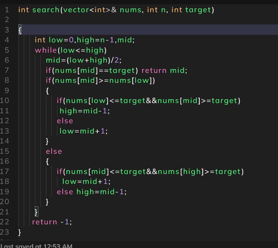Click line number 5 in the gutter
This screenshot has width=278, height=248.
tap(7, 50)
